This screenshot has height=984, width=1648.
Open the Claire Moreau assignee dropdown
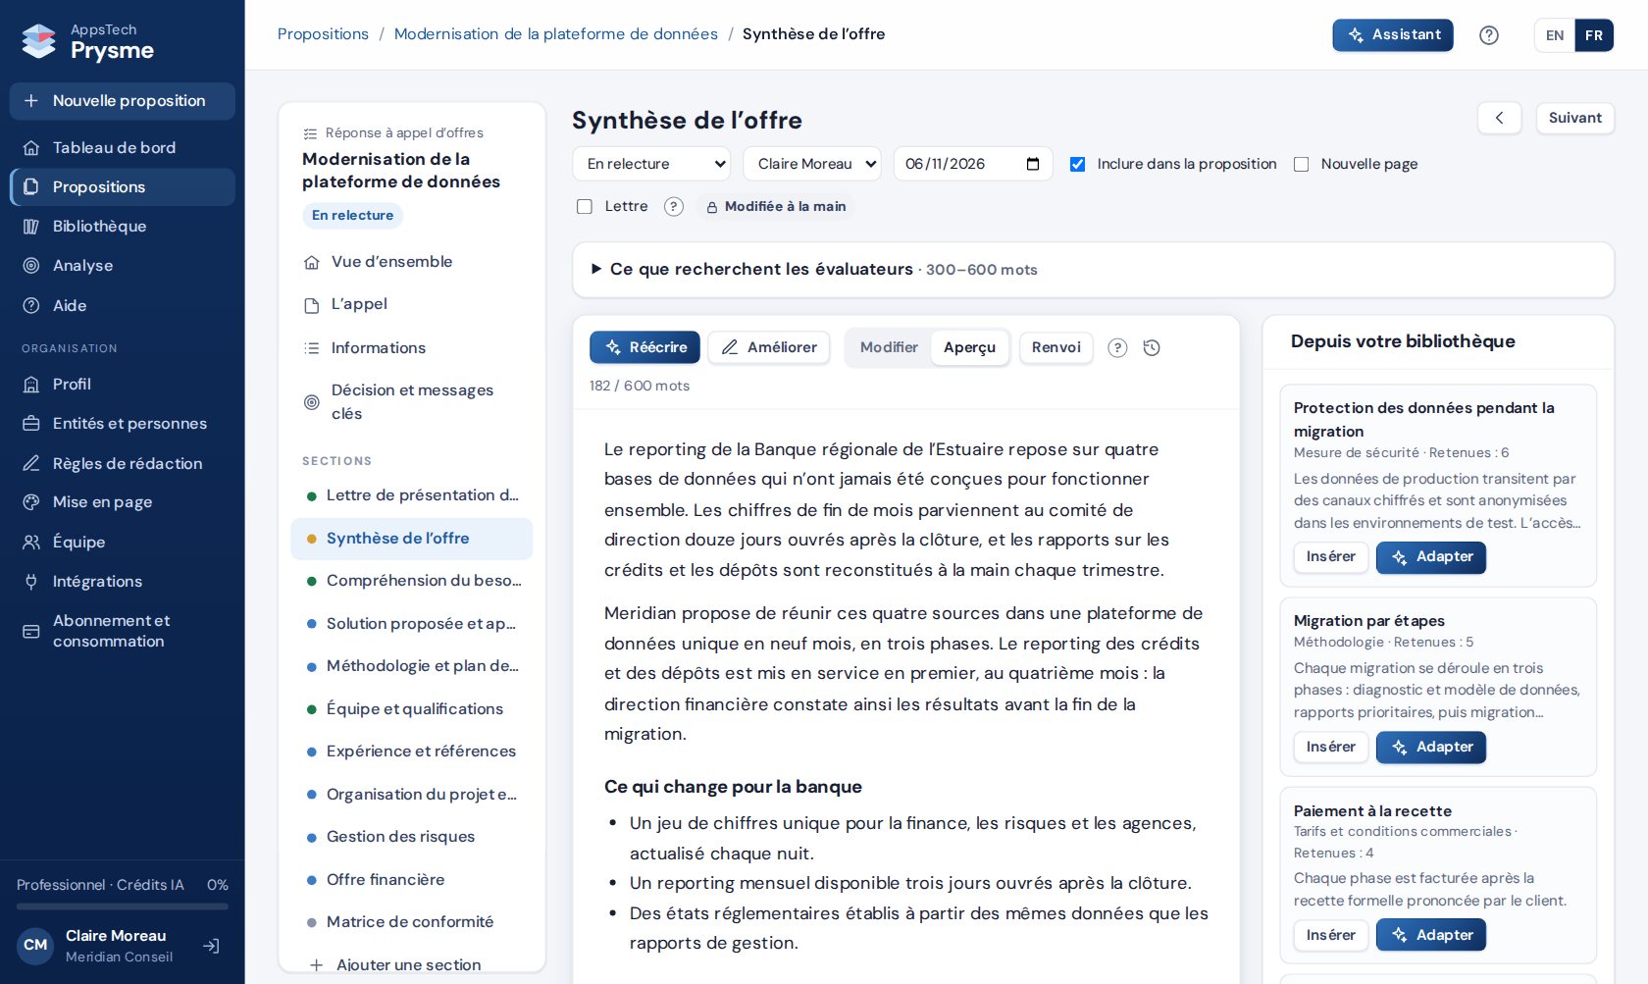(x=812, y=164)
